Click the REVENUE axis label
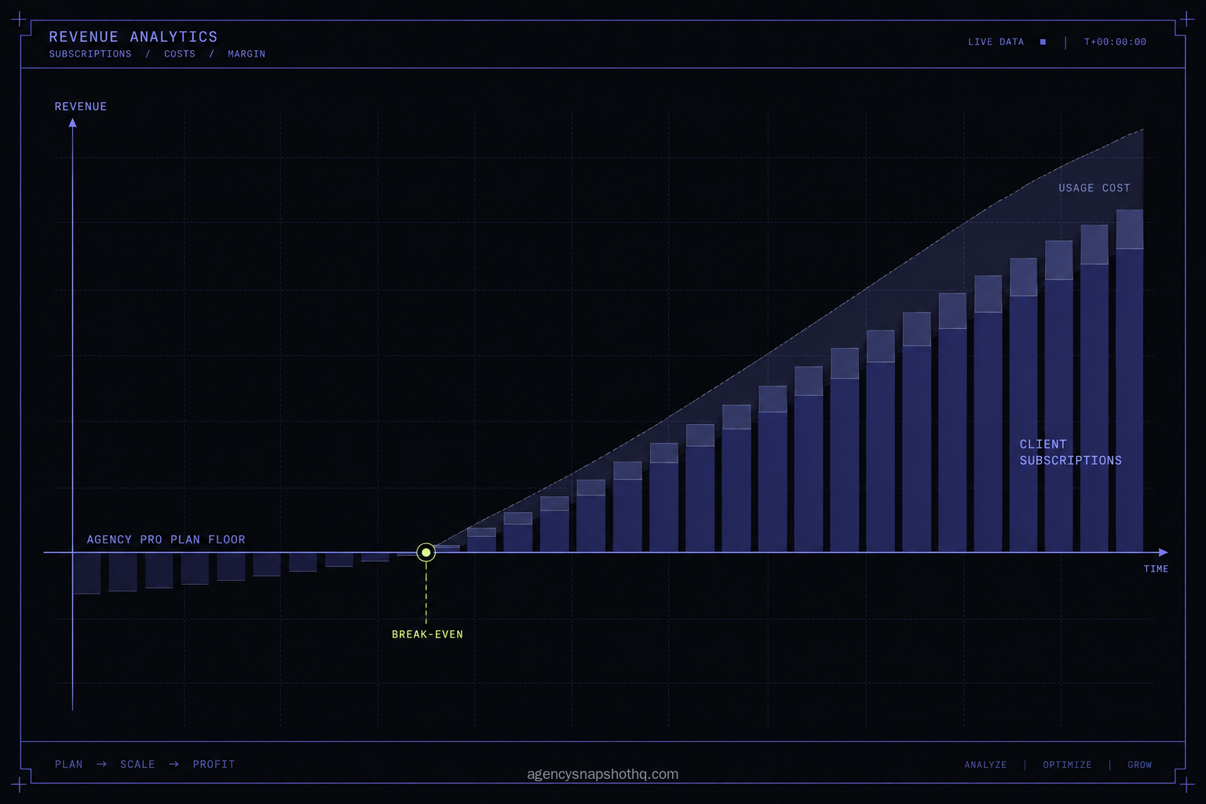 [x=81, y=107]
